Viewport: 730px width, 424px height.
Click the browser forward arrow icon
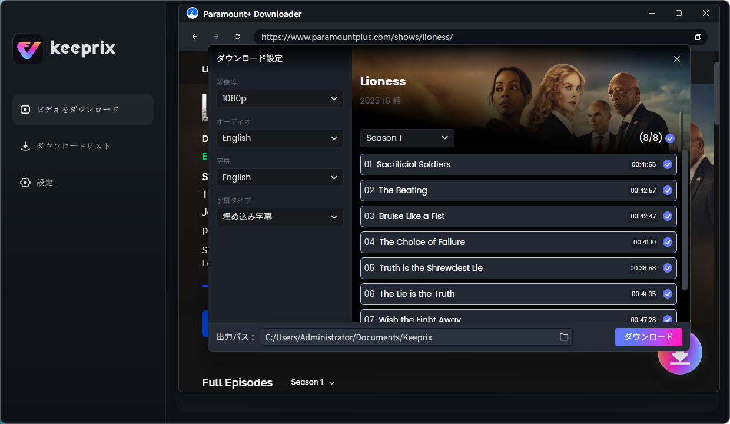(x=216, y=37)
